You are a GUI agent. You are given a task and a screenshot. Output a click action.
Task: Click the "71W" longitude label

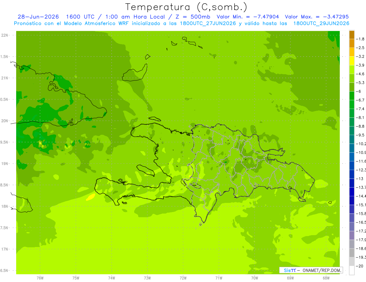[219, 278]
